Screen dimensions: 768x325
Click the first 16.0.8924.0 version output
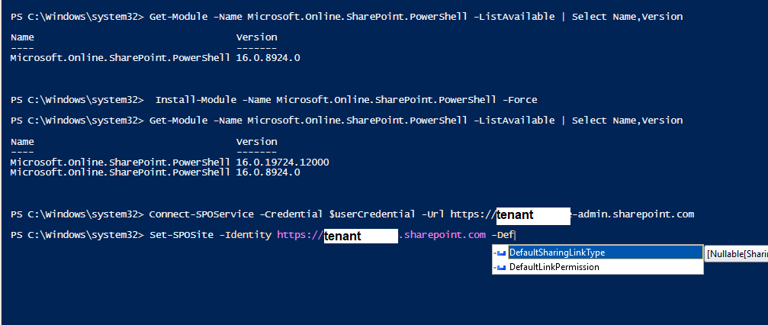coord(268,57)
